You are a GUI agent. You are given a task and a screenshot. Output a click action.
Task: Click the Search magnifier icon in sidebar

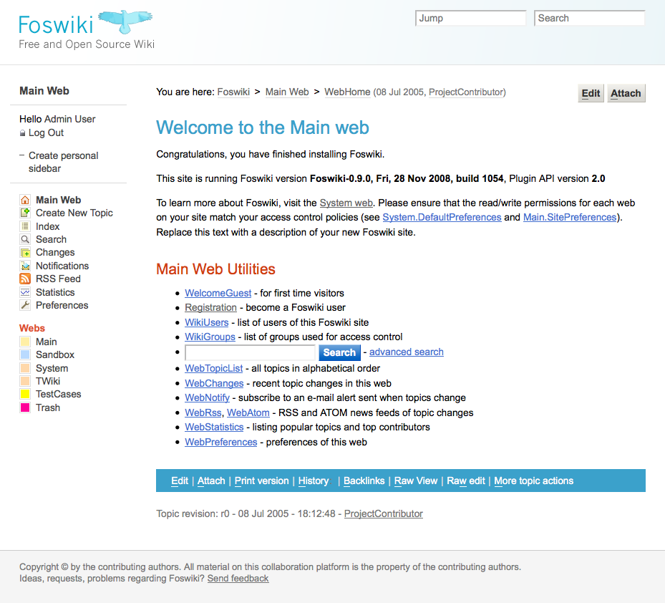(x=26, y=239)
